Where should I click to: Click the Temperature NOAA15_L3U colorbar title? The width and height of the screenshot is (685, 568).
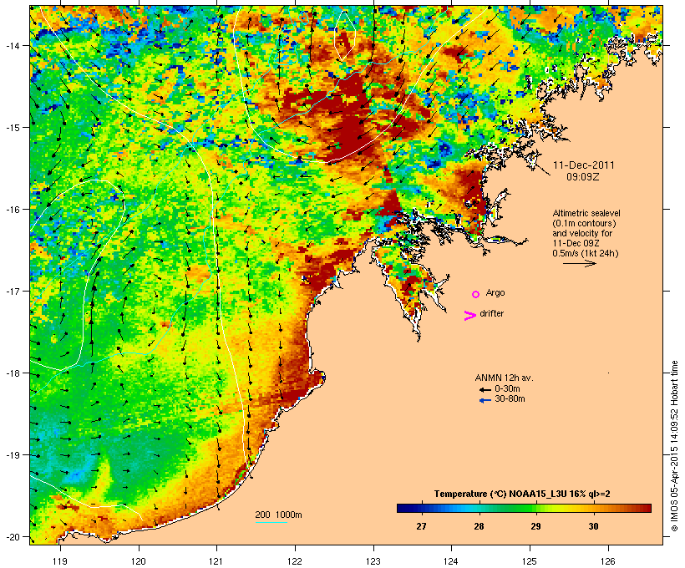point(522,494)
